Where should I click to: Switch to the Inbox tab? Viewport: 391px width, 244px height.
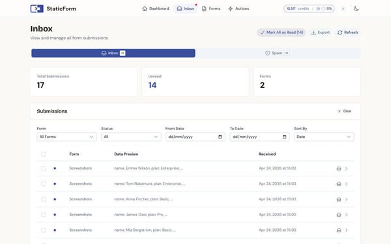[x=113, y=53]
